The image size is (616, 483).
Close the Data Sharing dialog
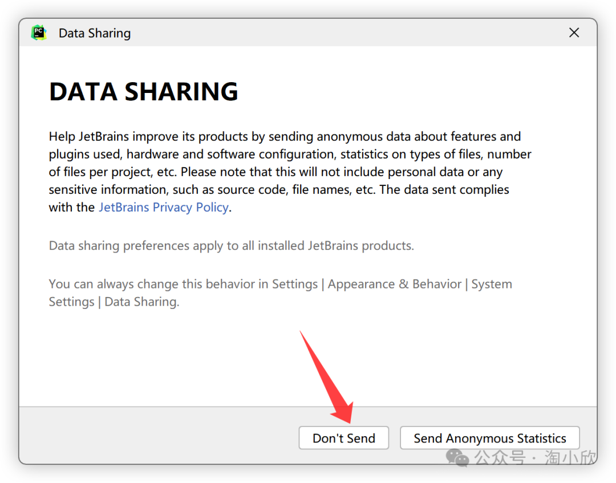point(574,33)
